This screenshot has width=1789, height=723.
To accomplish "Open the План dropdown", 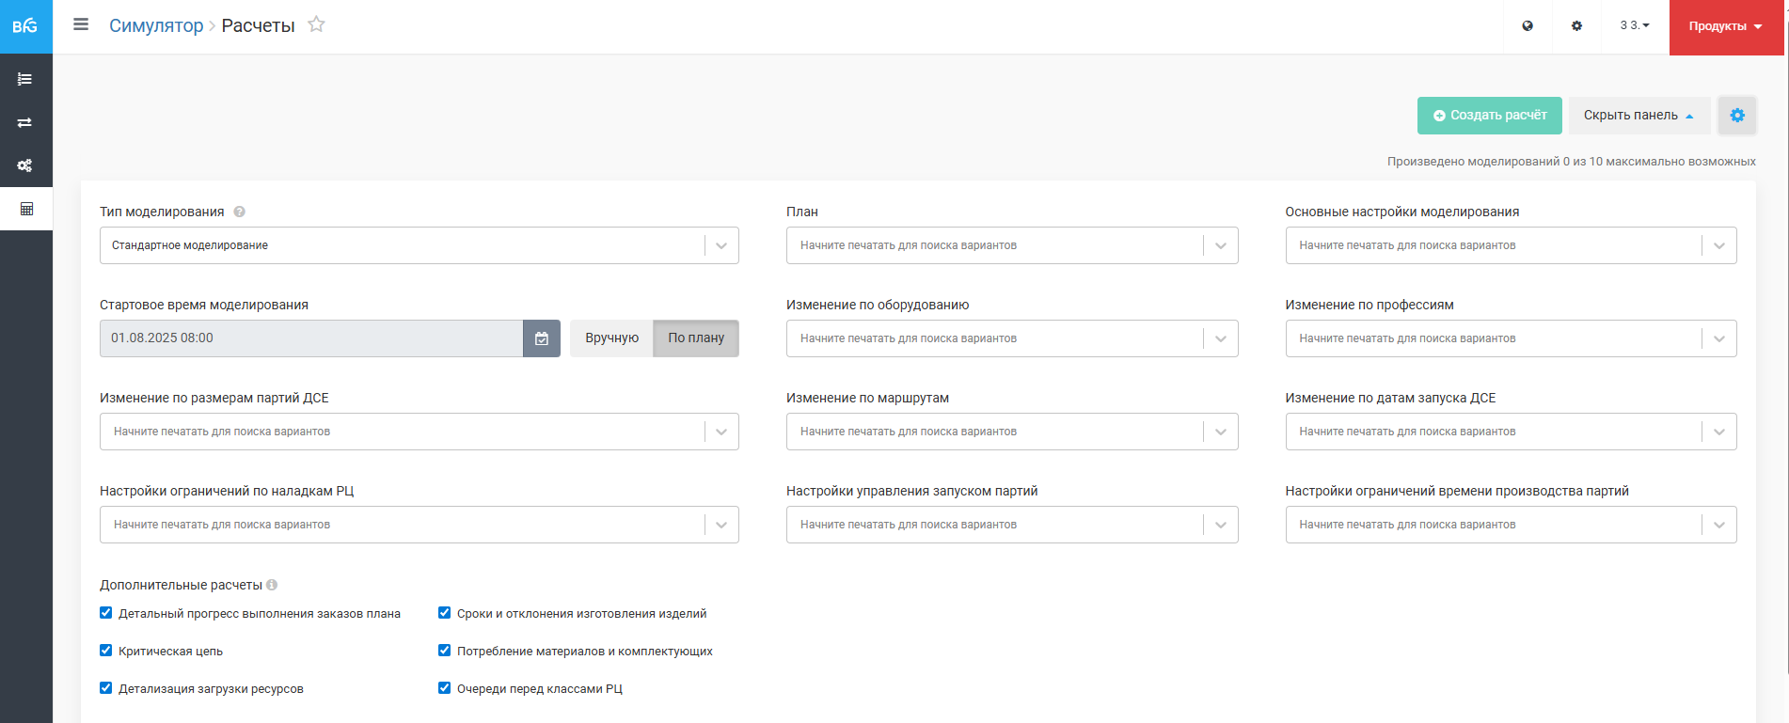I will pos(1012,245).
